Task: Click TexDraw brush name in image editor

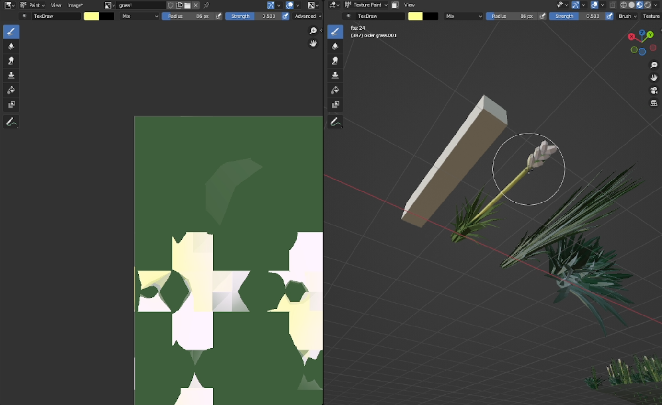Action: 57,16
